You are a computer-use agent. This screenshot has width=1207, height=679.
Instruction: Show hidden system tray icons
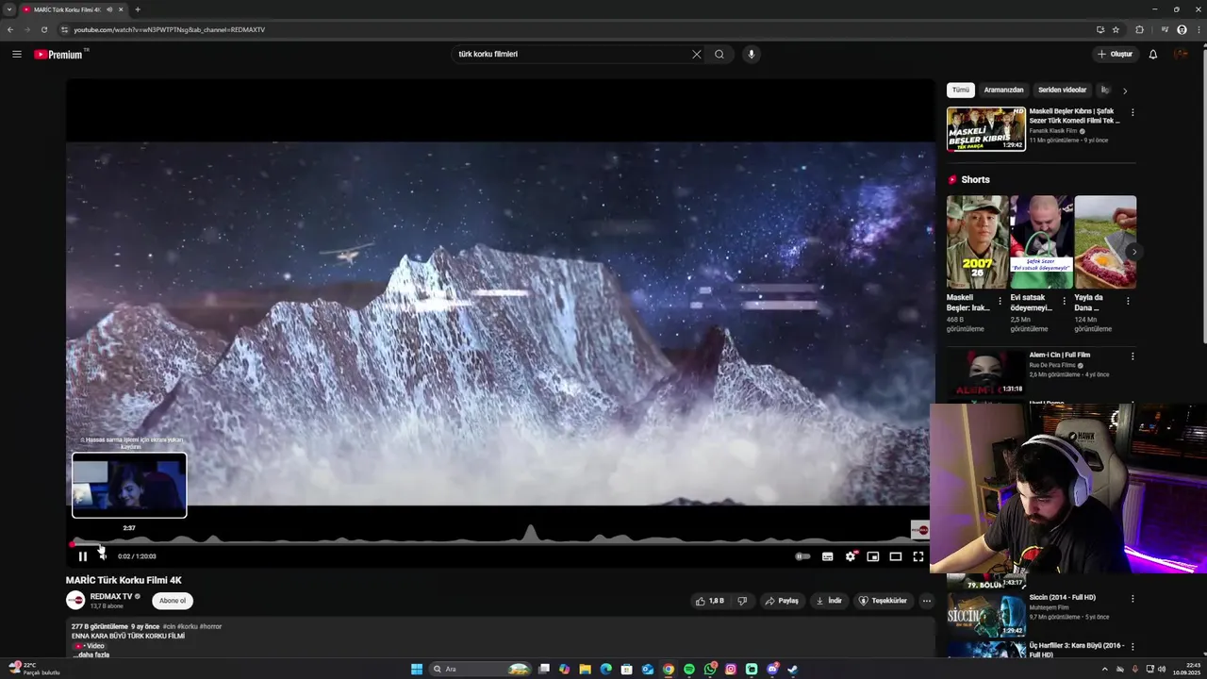(1105, 670)
